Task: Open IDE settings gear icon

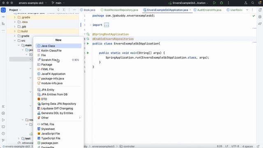Action: click(x=260, y=3)
